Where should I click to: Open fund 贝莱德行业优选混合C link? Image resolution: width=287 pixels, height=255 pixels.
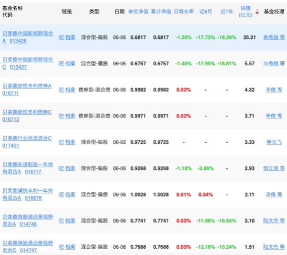point(27,139)
